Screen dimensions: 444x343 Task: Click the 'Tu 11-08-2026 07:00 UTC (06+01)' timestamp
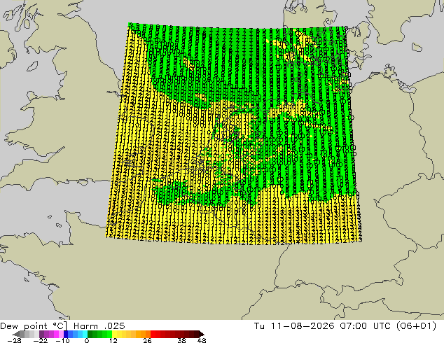(x=345, y=326)
